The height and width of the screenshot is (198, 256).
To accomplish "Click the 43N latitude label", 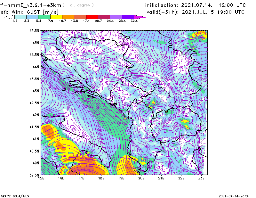I will 36,91.
